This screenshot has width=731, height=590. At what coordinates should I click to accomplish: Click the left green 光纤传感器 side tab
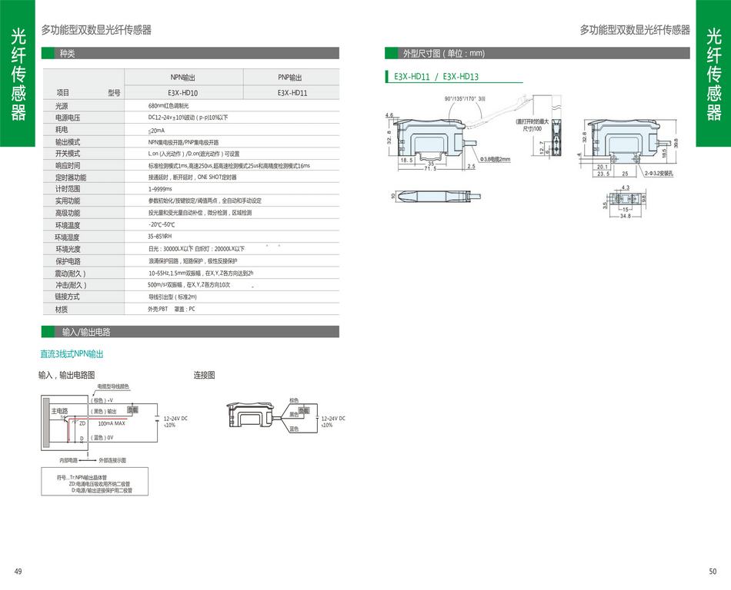click(18, 74)
